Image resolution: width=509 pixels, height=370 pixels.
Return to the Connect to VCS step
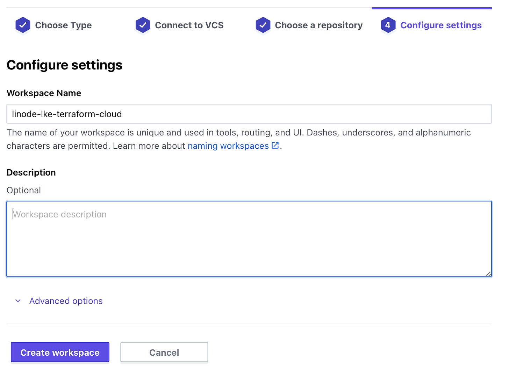(189, 25)
